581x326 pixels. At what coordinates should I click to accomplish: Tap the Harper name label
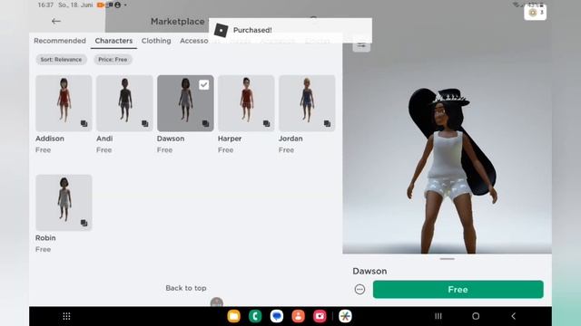230,139
